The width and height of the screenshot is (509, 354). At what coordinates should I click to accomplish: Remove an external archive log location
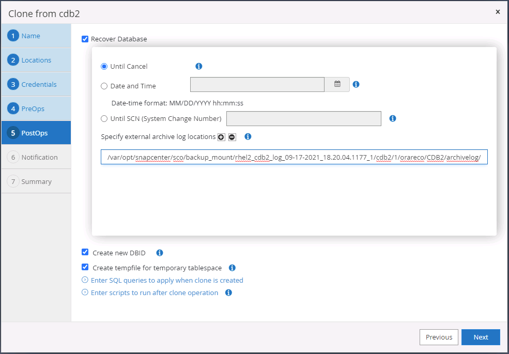click(x=232, y=137)
